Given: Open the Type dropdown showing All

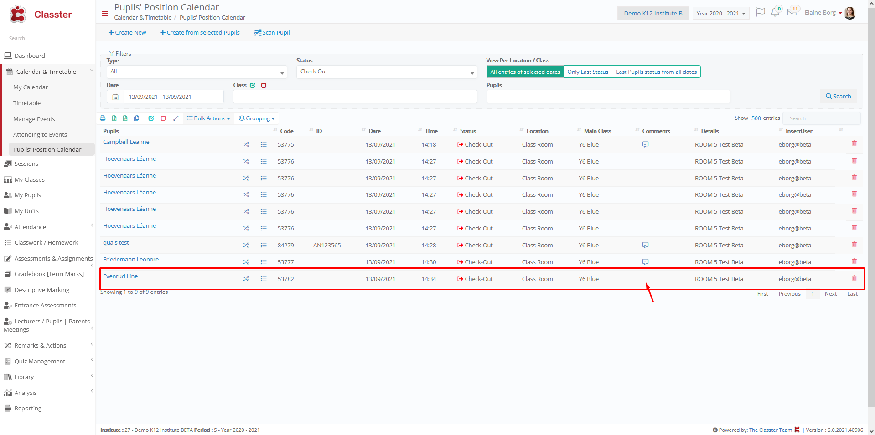Looking at the screenshot, I should point(197,72).
